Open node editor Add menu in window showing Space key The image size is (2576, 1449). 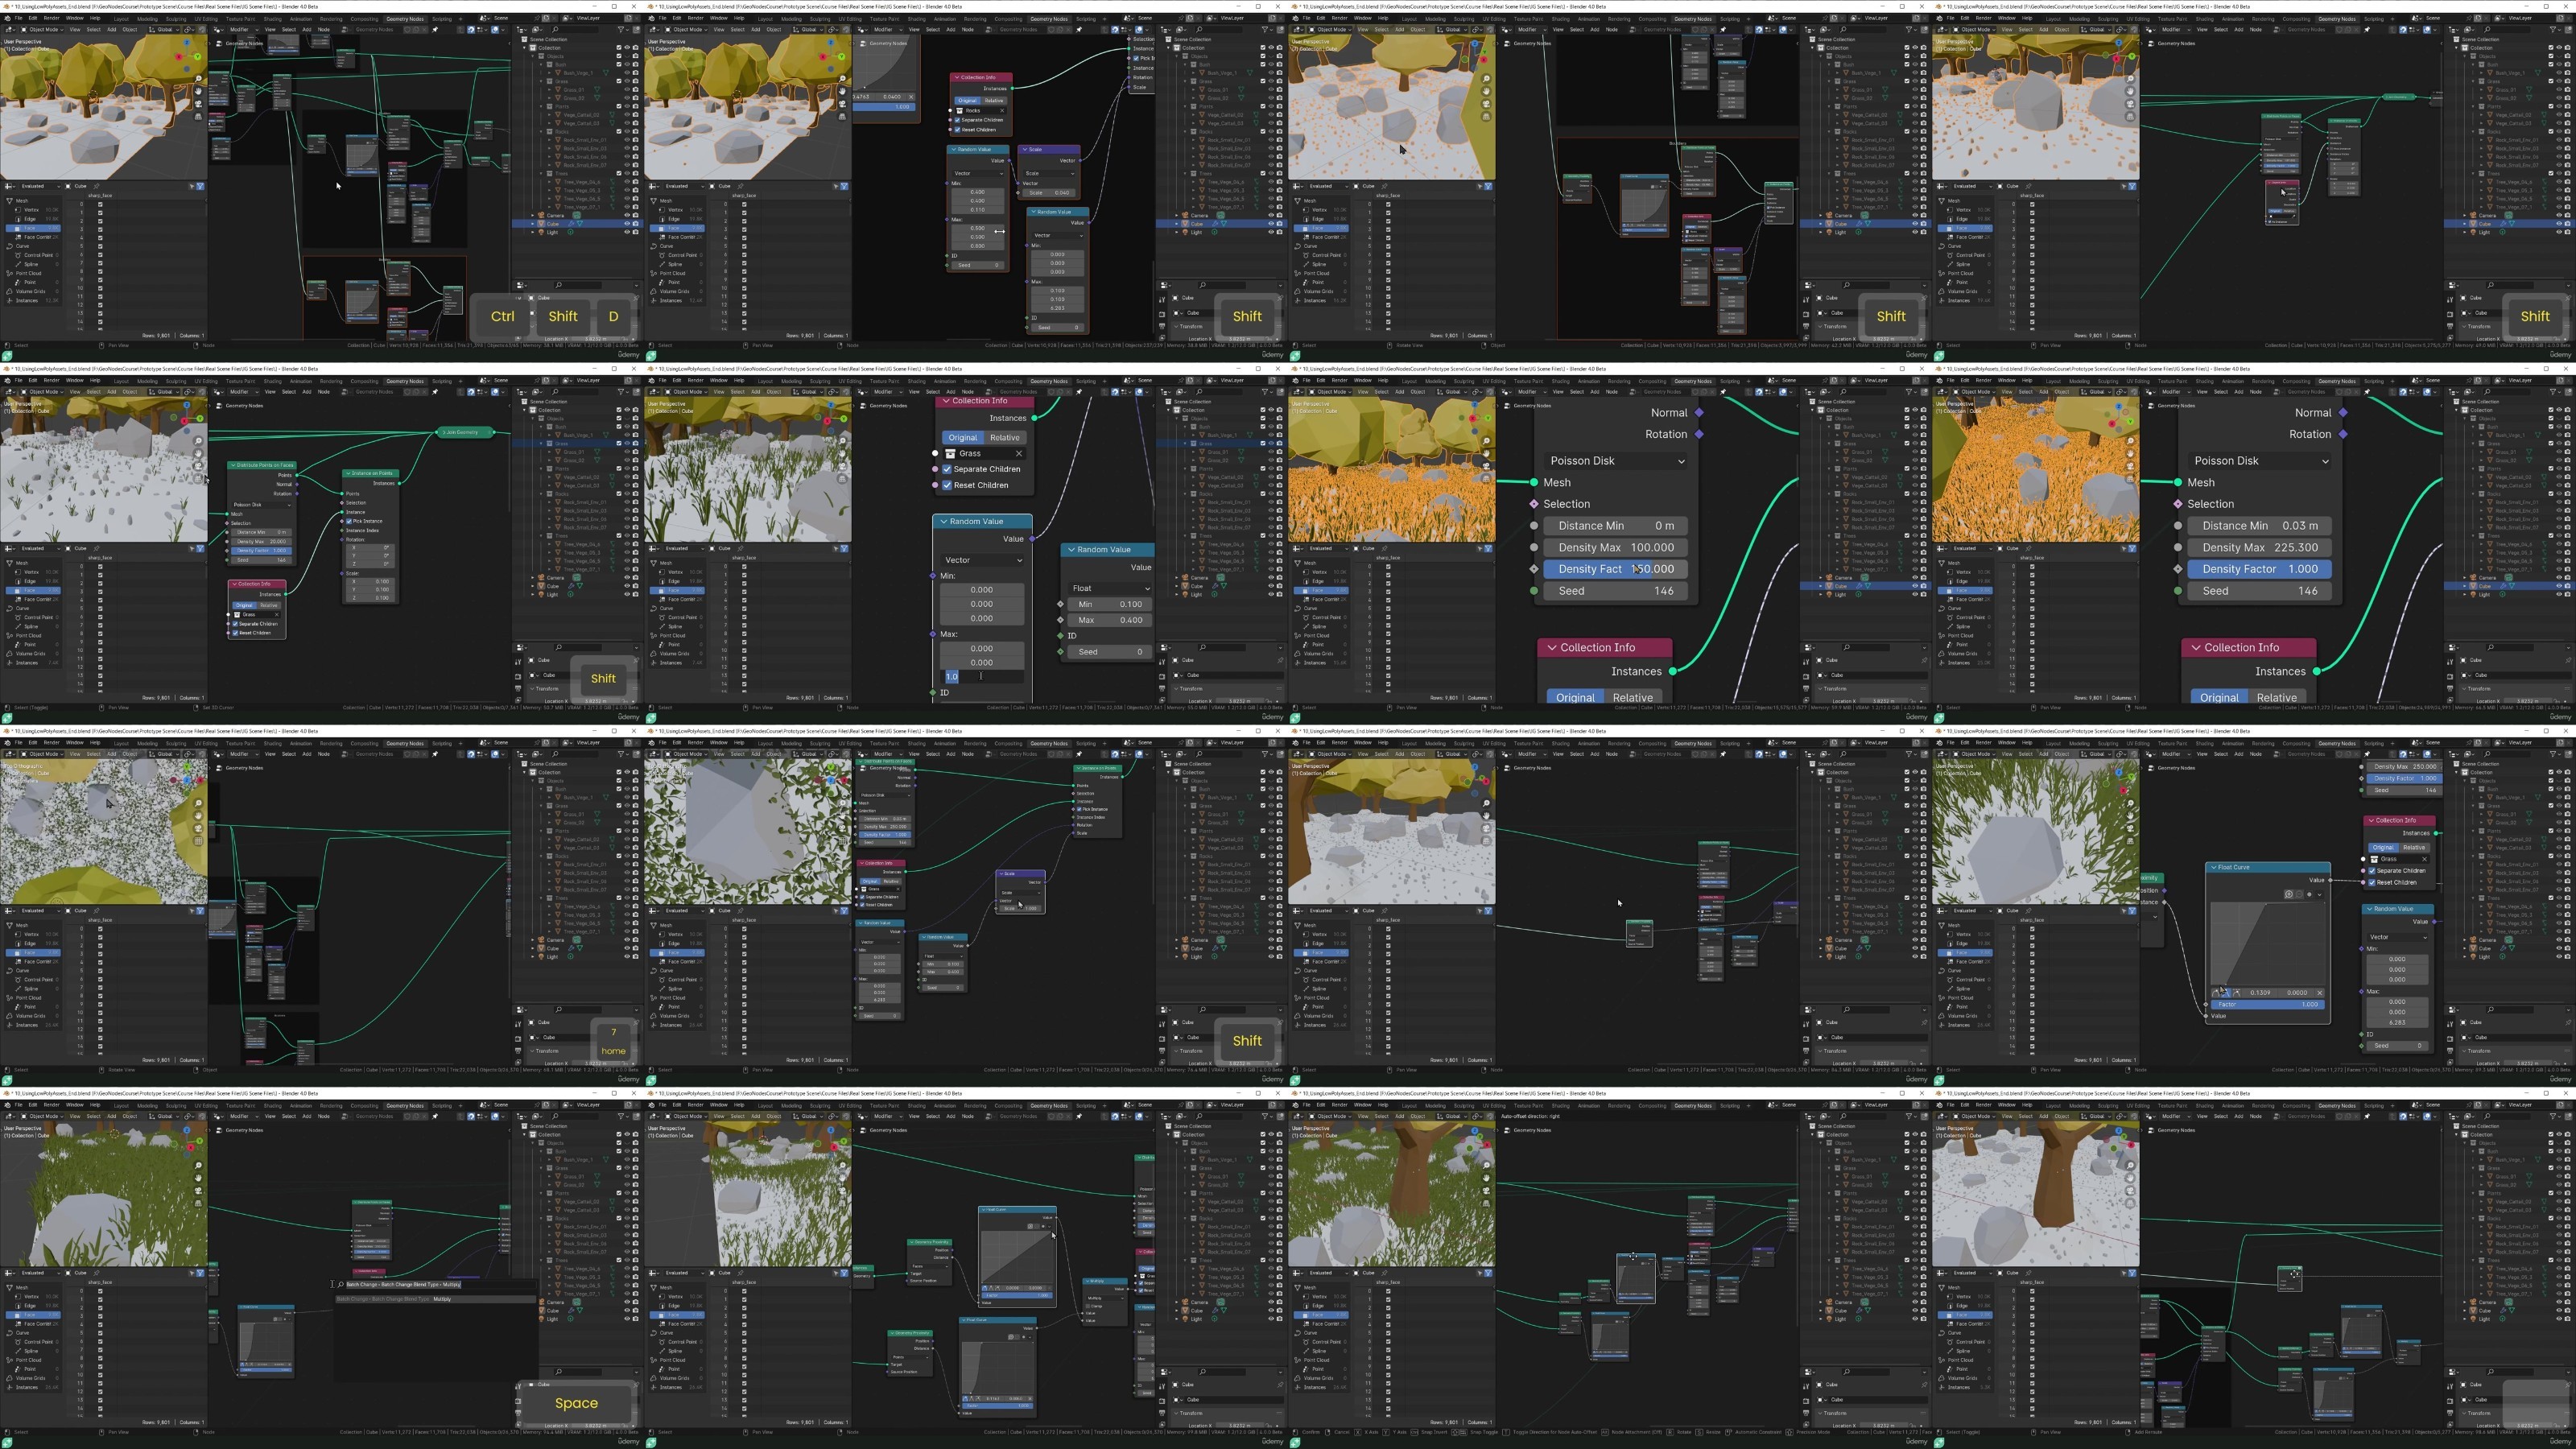[x=307, y=1116]
